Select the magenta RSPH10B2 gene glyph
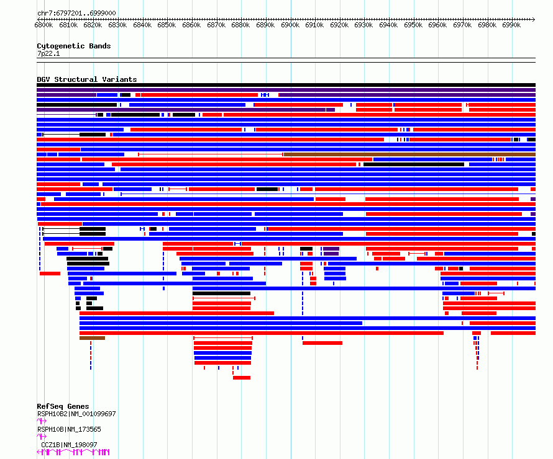 (x=42, y=421)
